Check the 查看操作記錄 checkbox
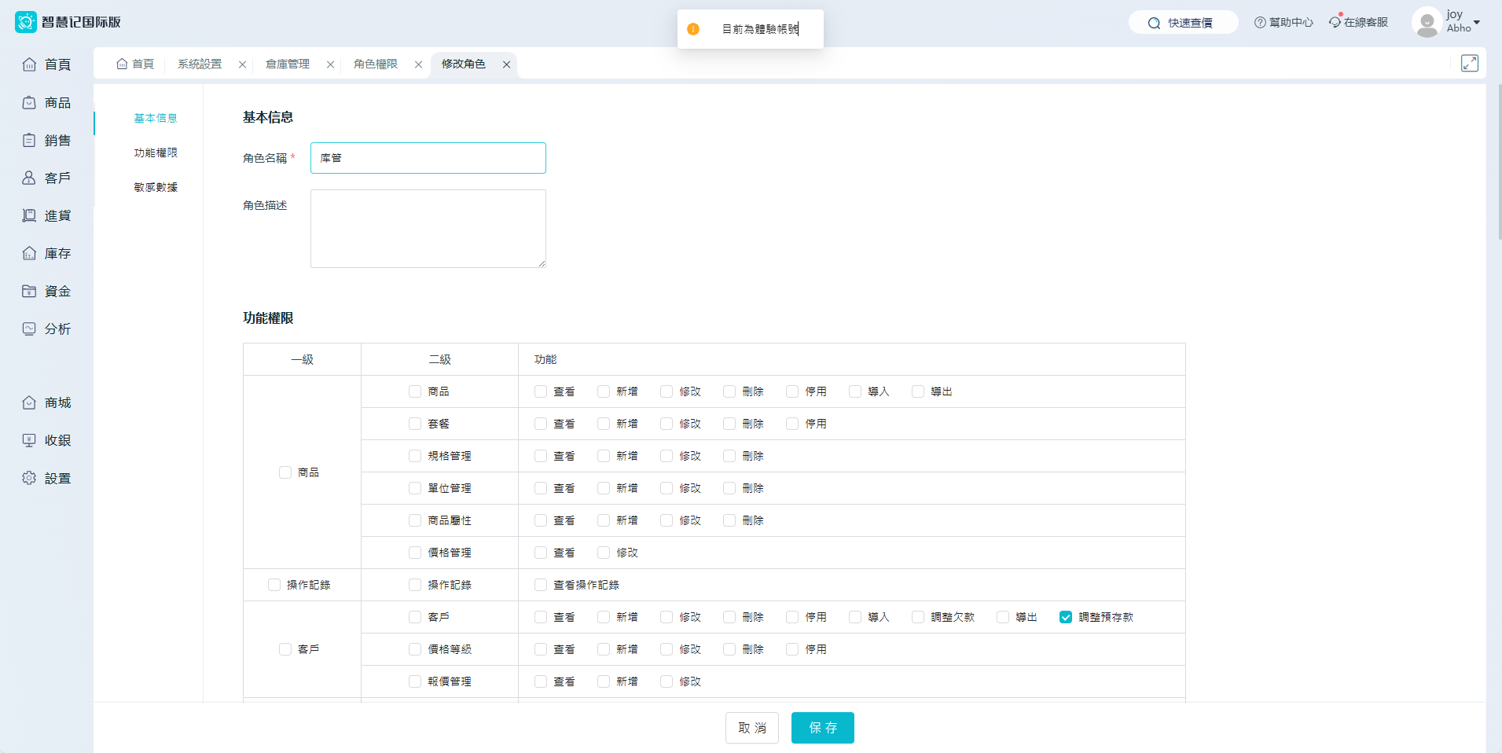The height and width of the screenshot is (753, 1502). (x=541, y=586)
